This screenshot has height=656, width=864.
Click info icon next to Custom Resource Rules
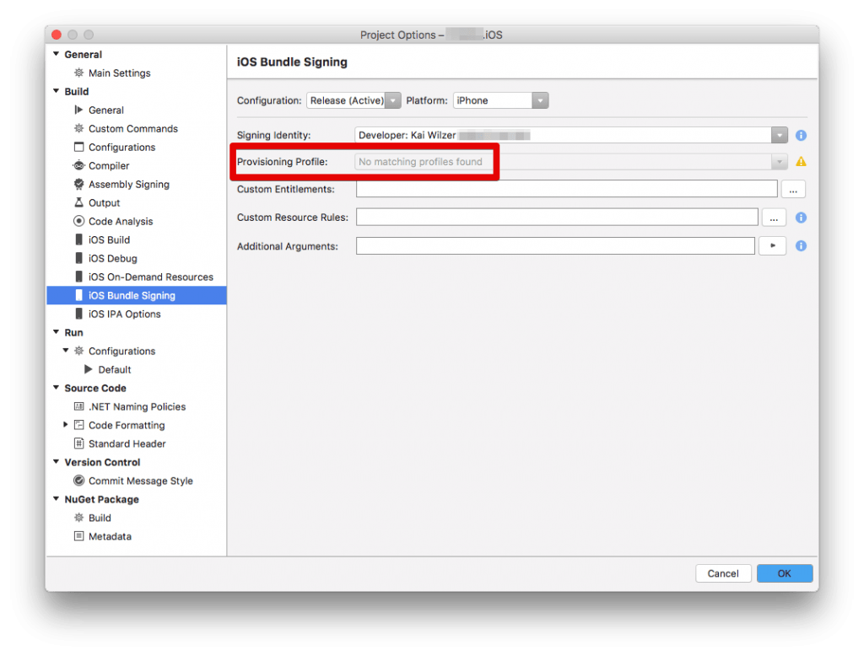tap(801, 218)
